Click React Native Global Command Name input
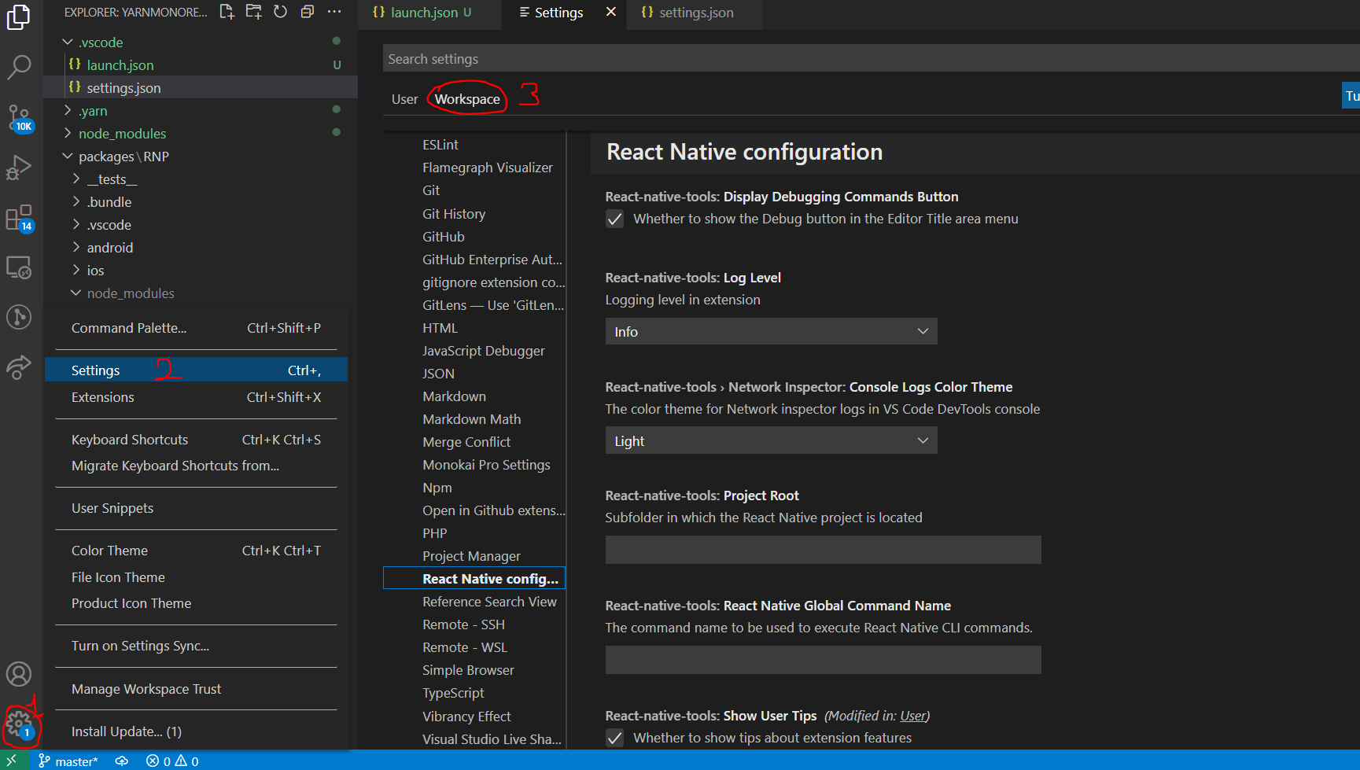 pyautogui.click(x=823, y=660)
